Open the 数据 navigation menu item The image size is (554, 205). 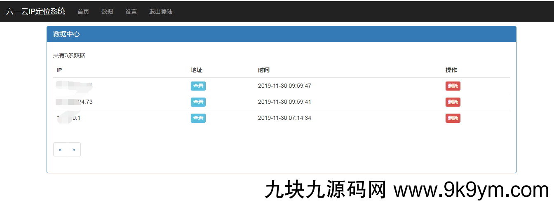[x=107, y=12]
